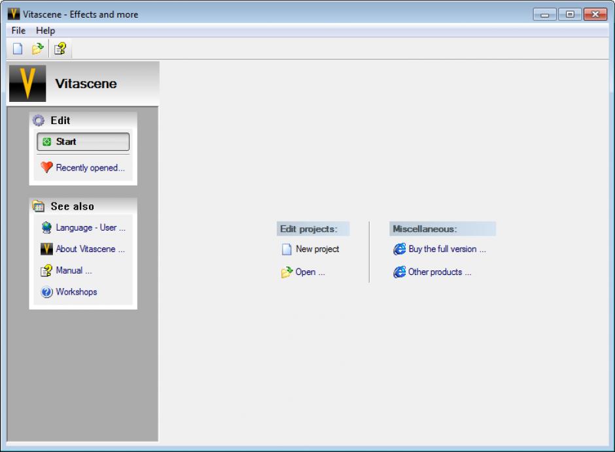Click the blank page icon beside New project
Screen dimensions: 615x452
point(287,249)
